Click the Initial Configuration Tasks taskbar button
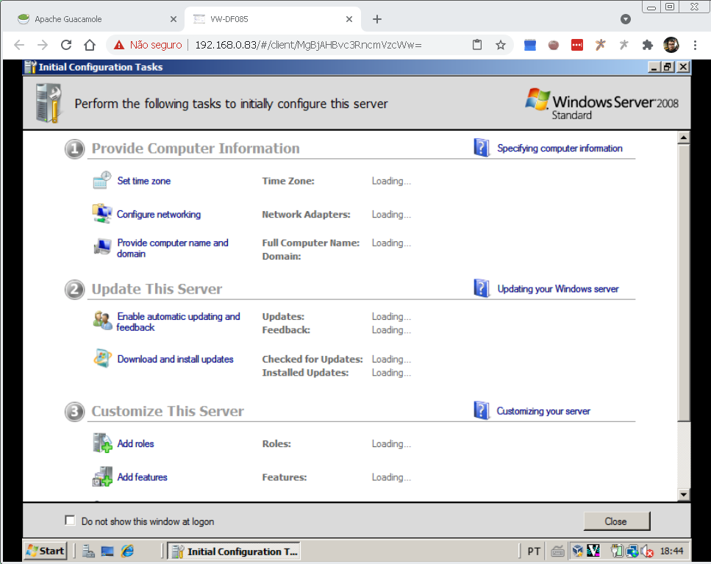 (234, 551)
